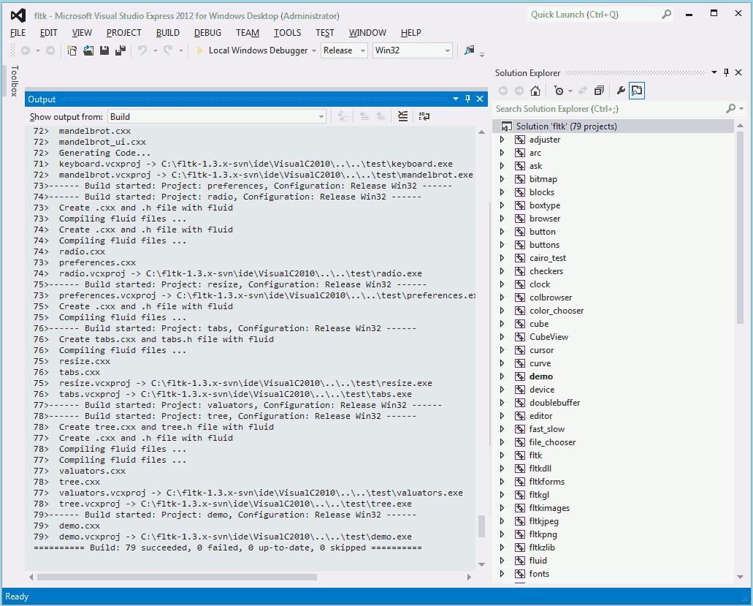753x606 pixels.
Task: Close the Output pane
Action: pyautogui.click(x=480, y=99)
